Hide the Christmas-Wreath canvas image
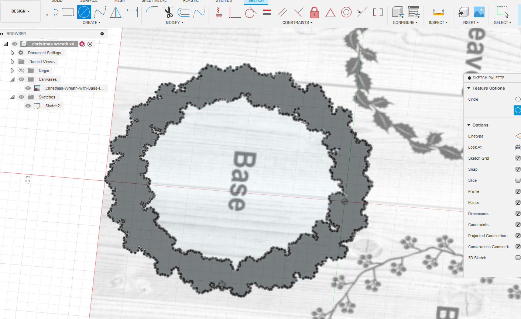The height and width of the screenshot is (319, 521). (x=28, y=88)
